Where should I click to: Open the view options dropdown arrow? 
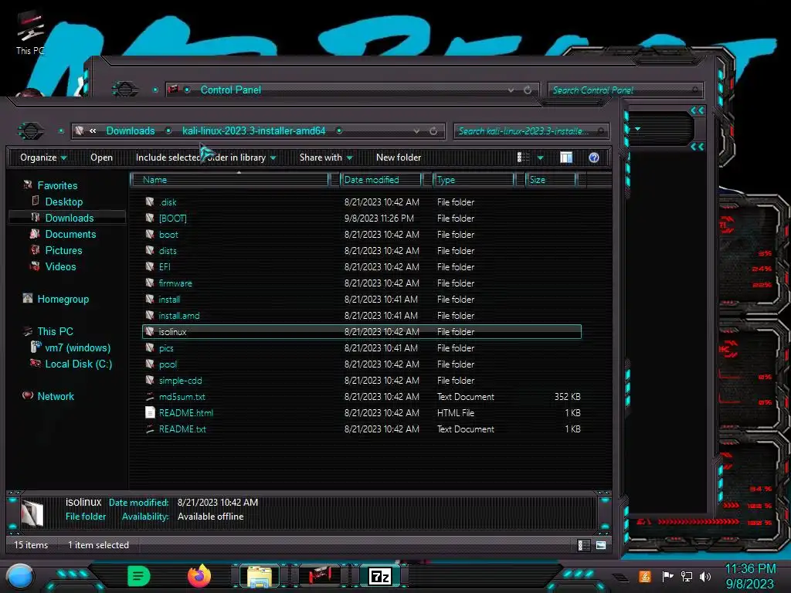540,158
